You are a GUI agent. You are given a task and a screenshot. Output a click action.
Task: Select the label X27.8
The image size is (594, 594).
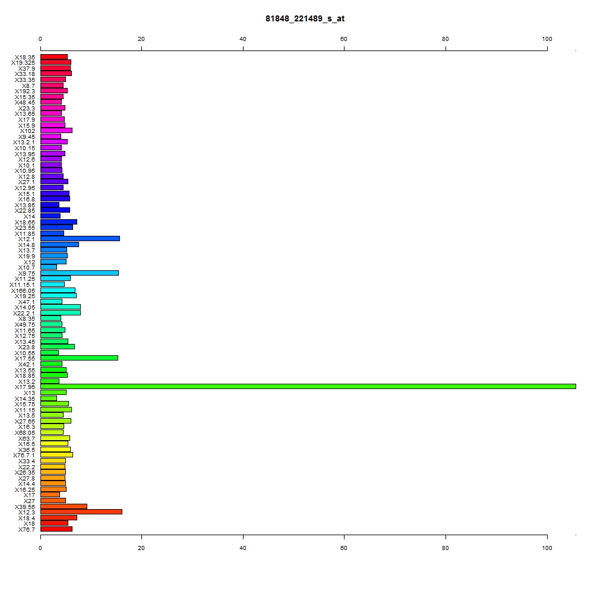pyautogui.click(x=27, y=478)
